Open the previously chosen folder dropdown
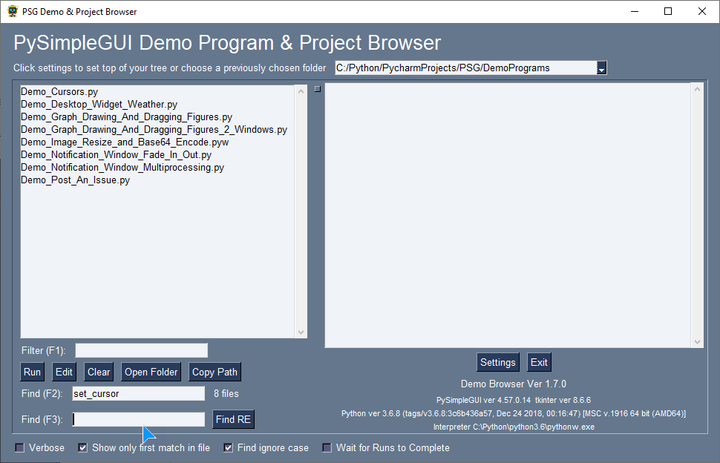This screenshot has width=720, height=463. (x=602, y=68)
